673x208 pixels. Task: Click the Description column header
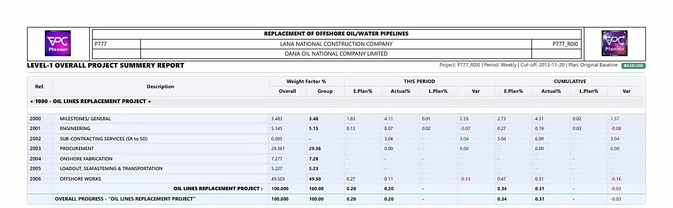click(x=160, y=87)
